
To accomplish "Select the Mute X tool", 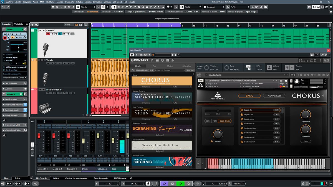I will coord(139,7).
